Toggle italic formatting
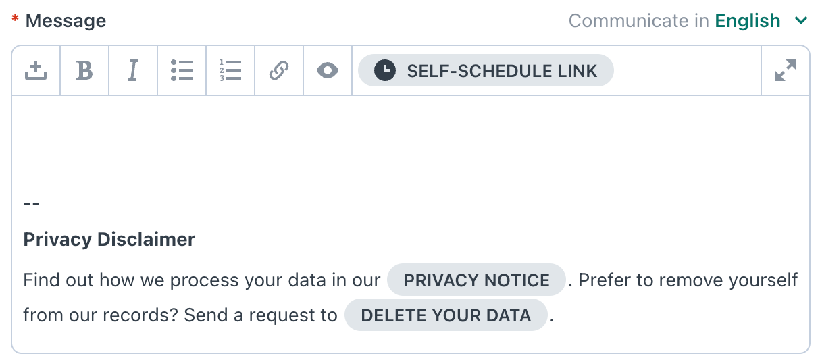The image size is (820, 362). coord(133,70)
